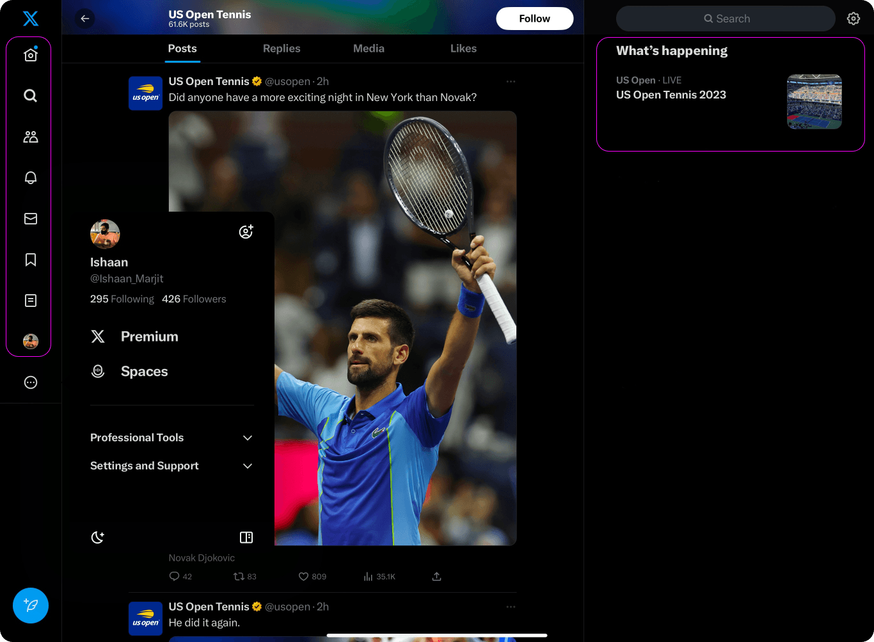The width and height of the screenshot is (874, 642).
Task: Open the More circle icon in sidebar
Action: pyautogui.click(x=31, y=382)
